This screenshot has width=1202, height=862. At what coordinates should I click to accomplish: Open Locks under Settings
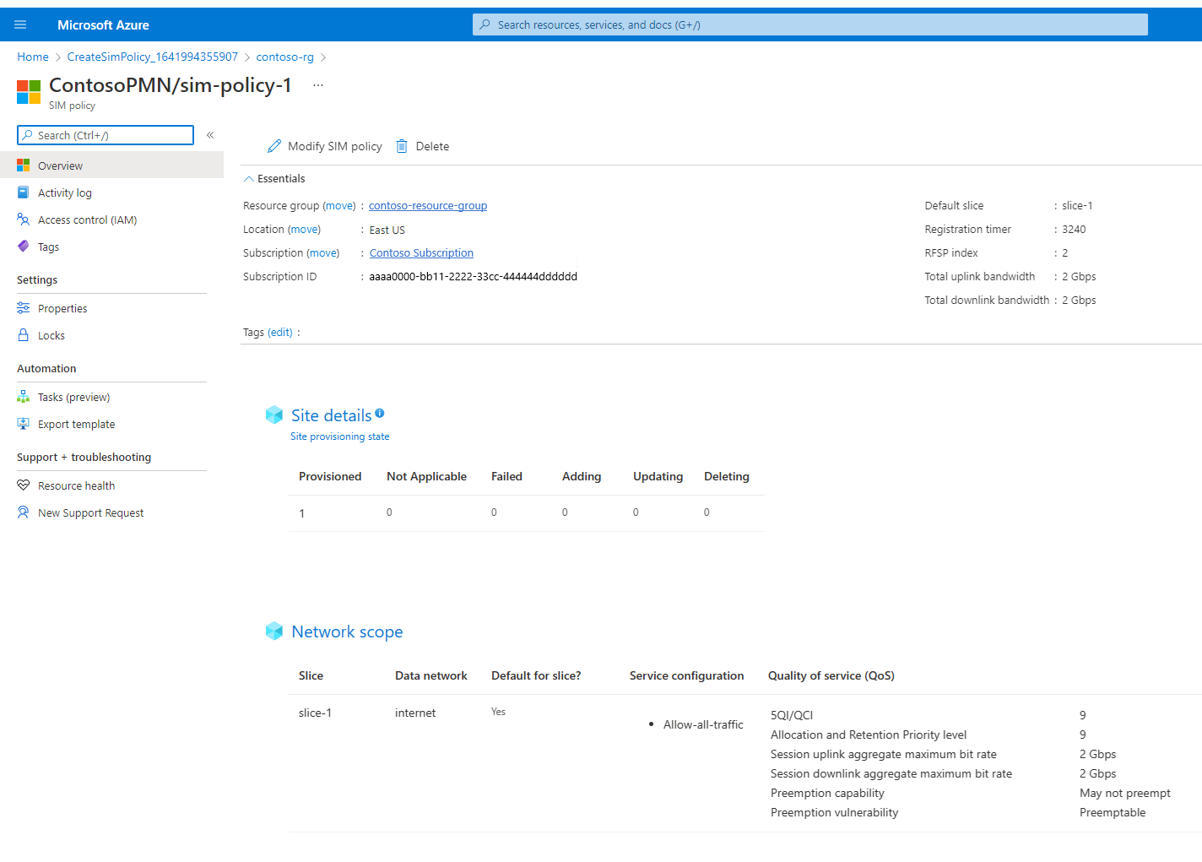point(51,335)
